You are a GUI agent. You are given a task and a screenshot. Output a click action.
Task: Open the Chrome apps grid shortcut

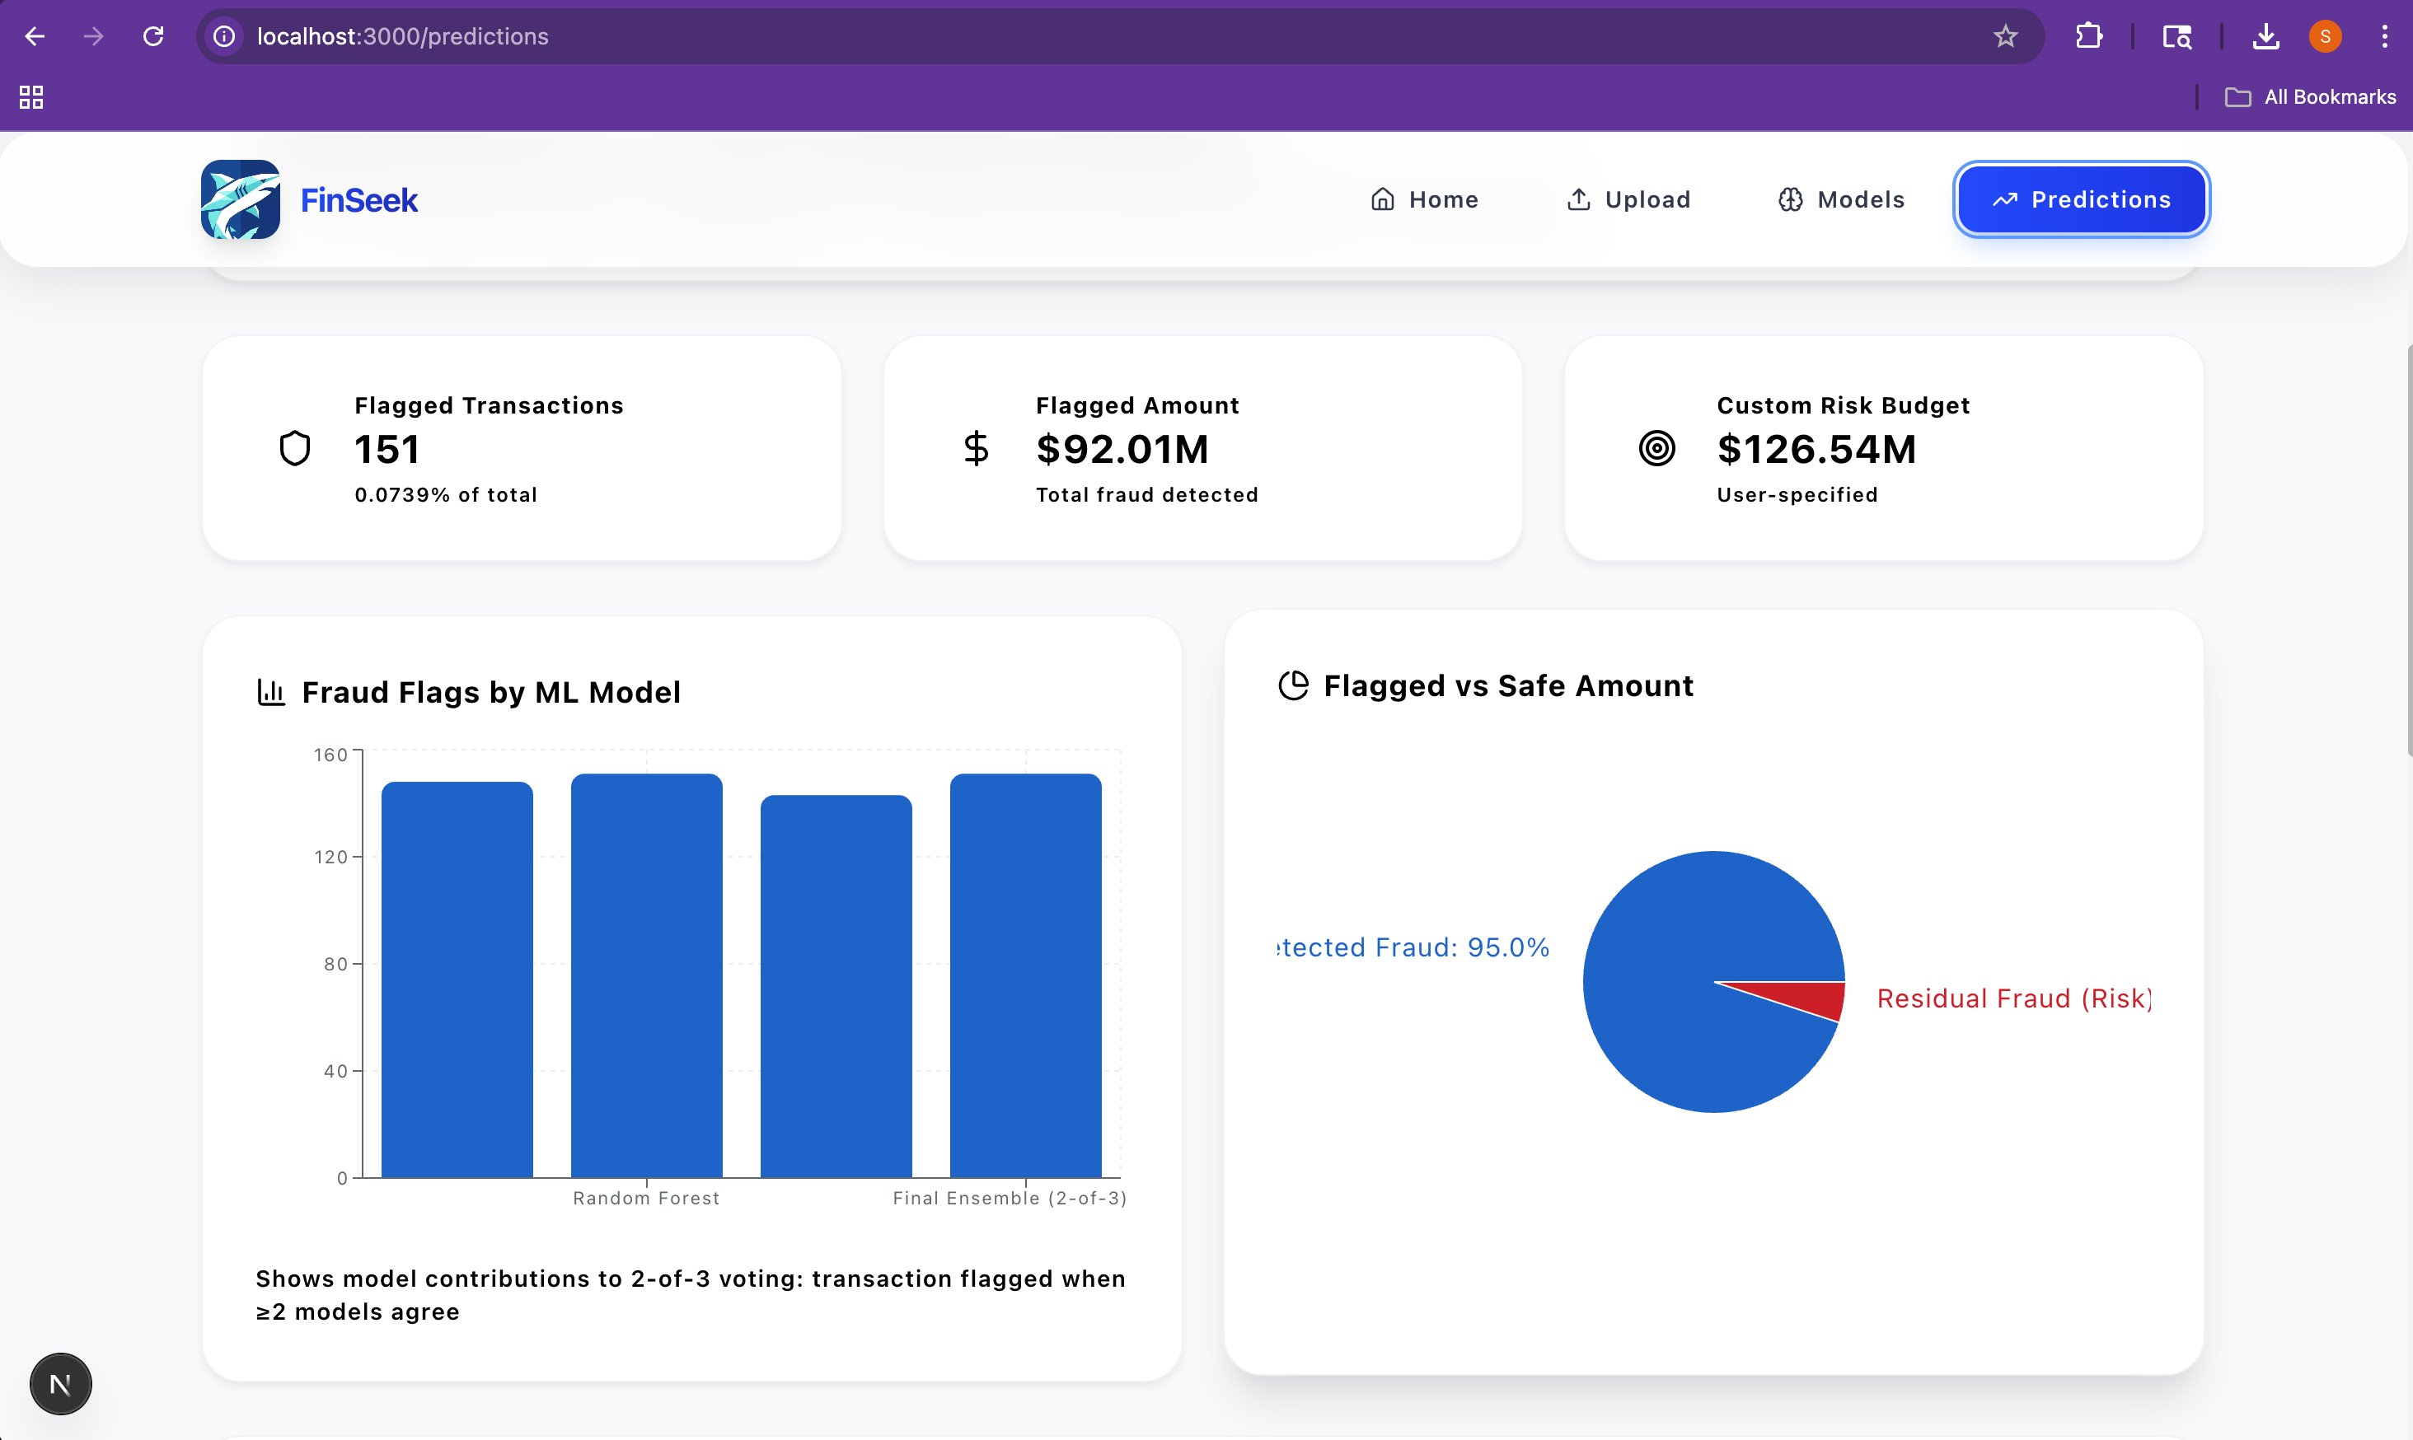pos(31,97)
